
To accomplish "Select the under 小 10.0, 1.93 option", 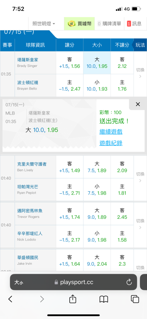I will pyautogui.click(x=97, y=85).
